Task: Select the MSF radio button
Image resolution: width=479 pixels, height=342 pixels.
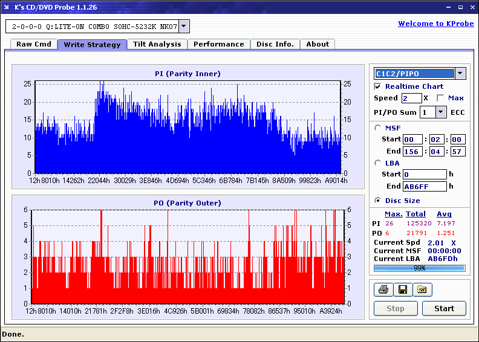Action: 378,127
